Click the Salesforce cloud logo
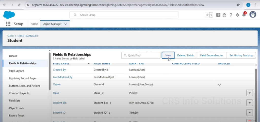260x122 pixels. [9, 15]
